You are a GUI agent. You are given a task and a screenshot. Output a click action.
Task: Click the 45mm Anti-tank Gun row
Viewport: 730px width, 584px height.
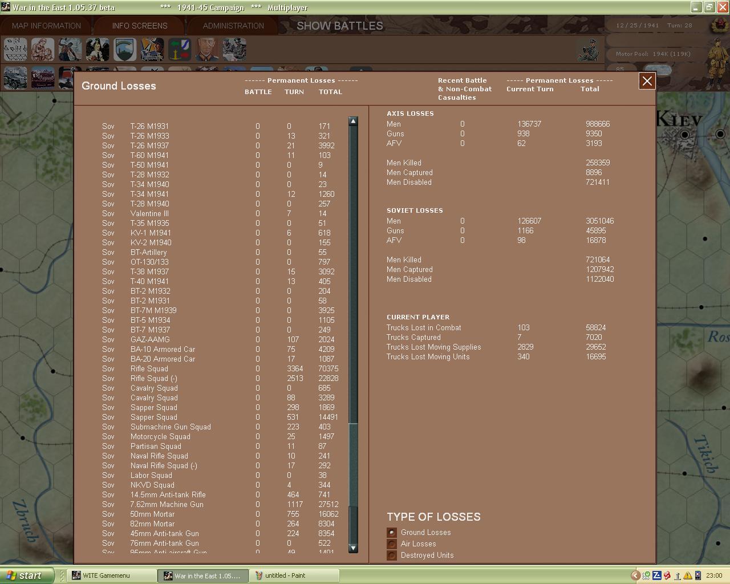click(220, 534)
